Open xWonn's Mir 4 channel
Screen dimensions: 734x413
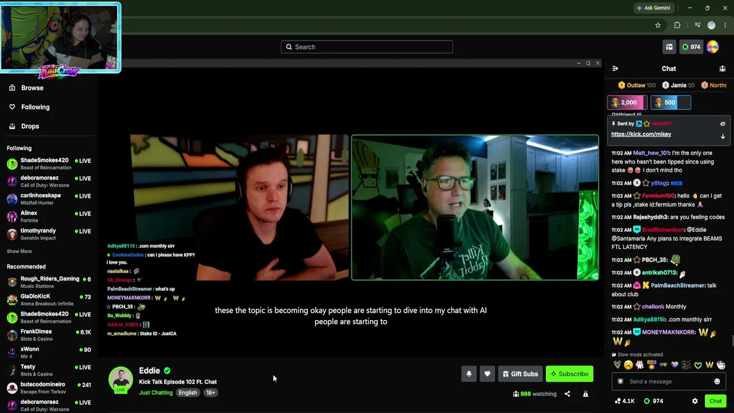pos(49,352)
